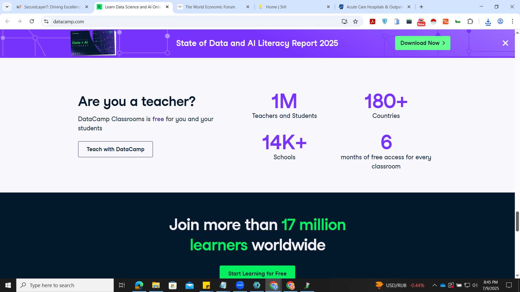Click the "1M" statistic text
520x292 pixels.
pos(284,101)
